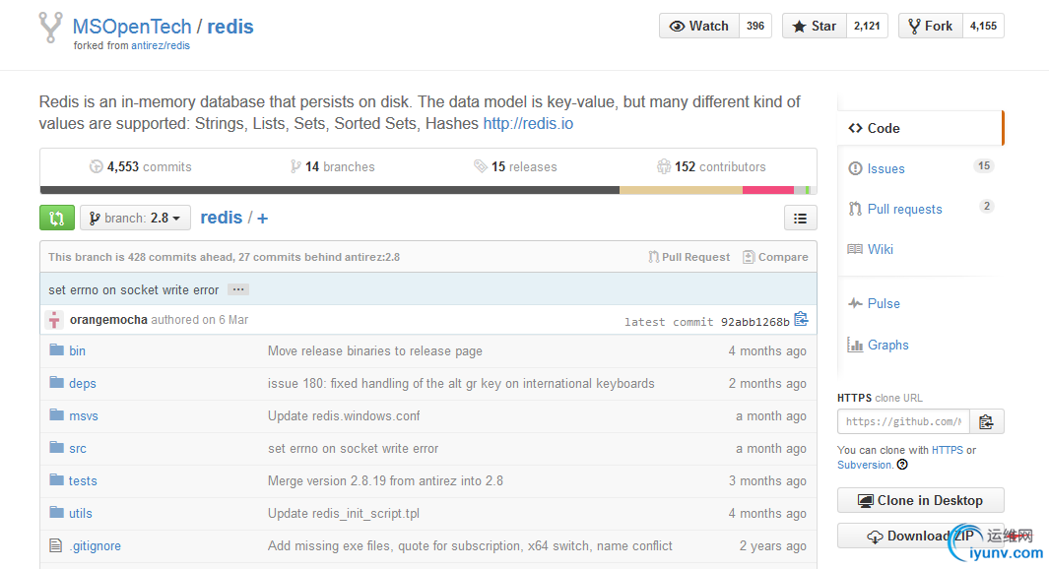Click the Clone in Desktop button
Image resolution: width=1049 pixels, height=569 pixels.
click(921, 500)
